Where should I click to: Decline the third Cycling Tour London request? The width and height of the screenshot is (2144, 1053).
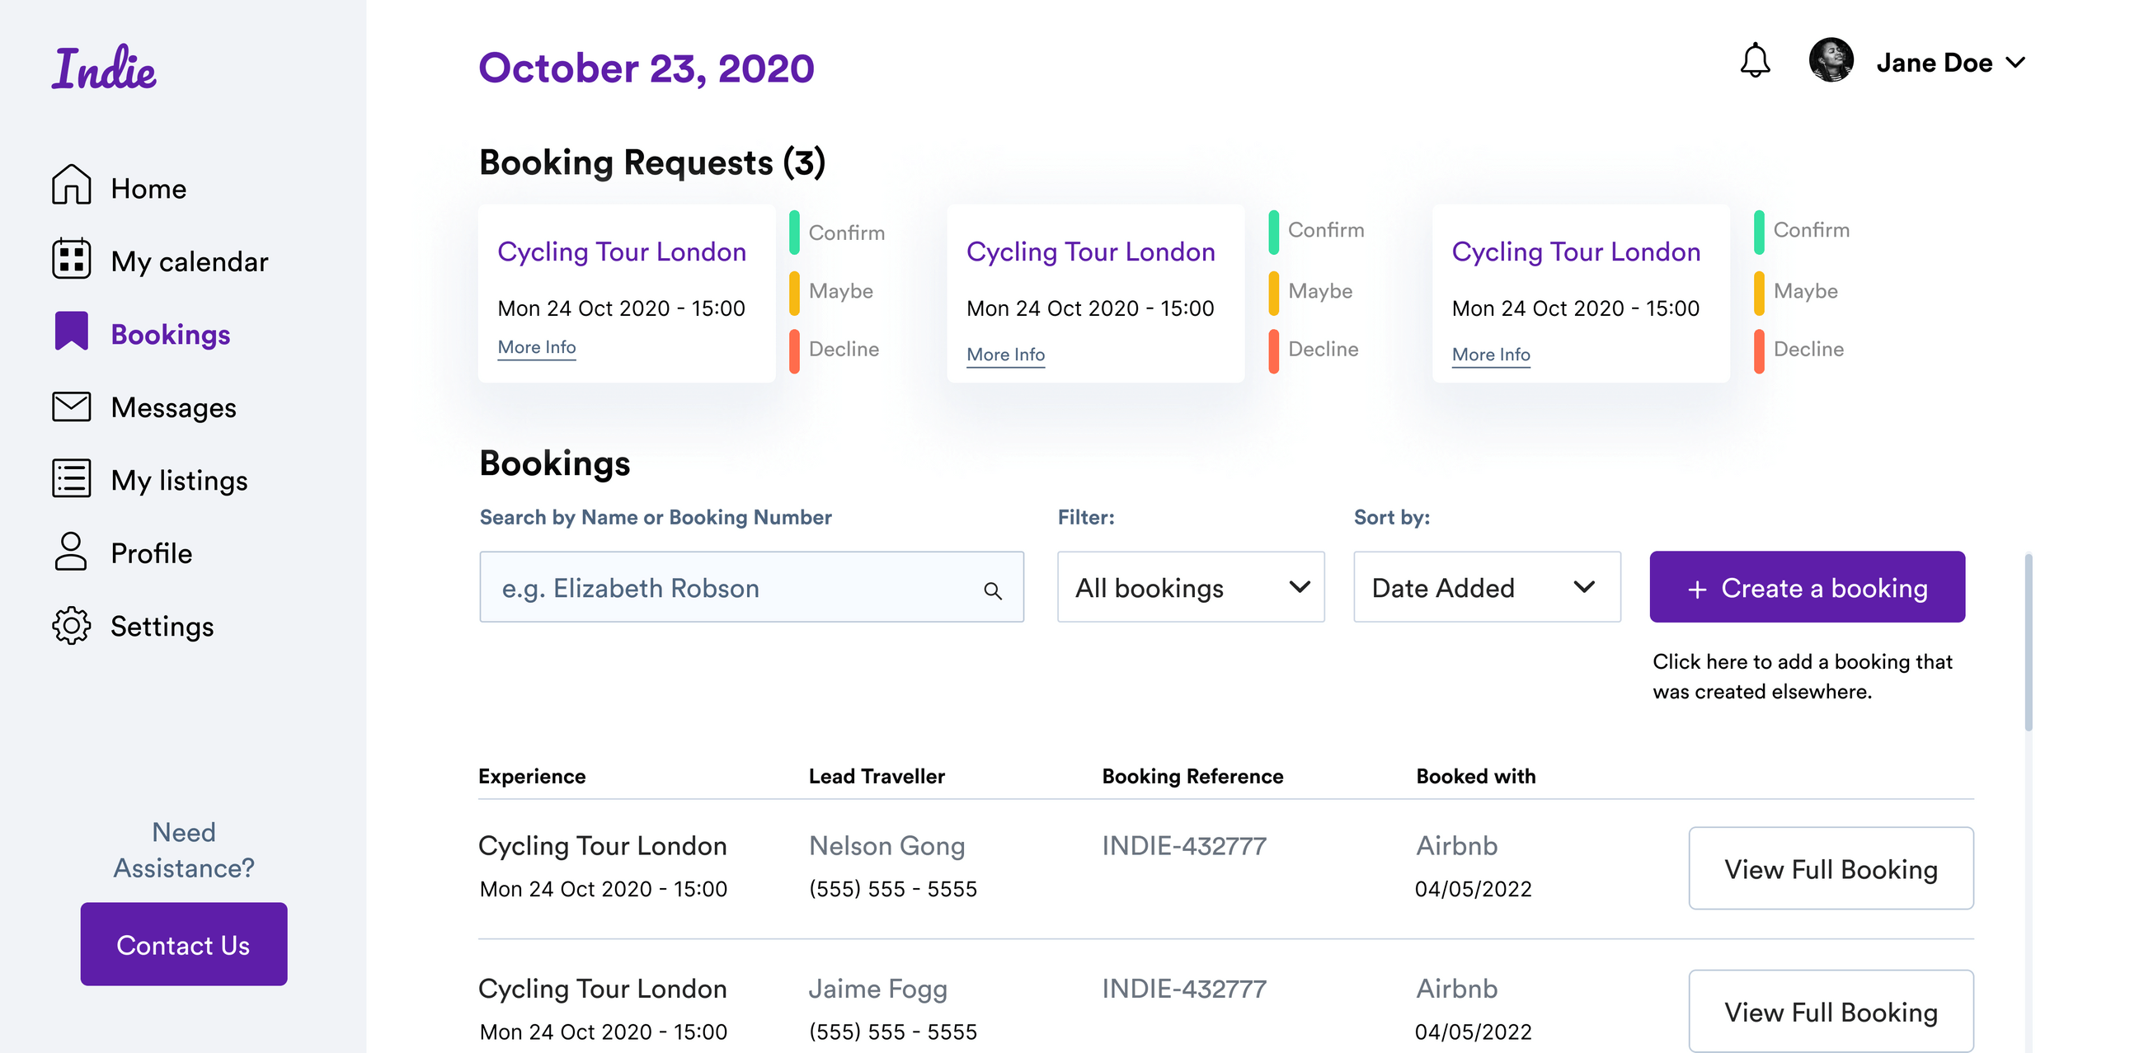point(1807,349)
